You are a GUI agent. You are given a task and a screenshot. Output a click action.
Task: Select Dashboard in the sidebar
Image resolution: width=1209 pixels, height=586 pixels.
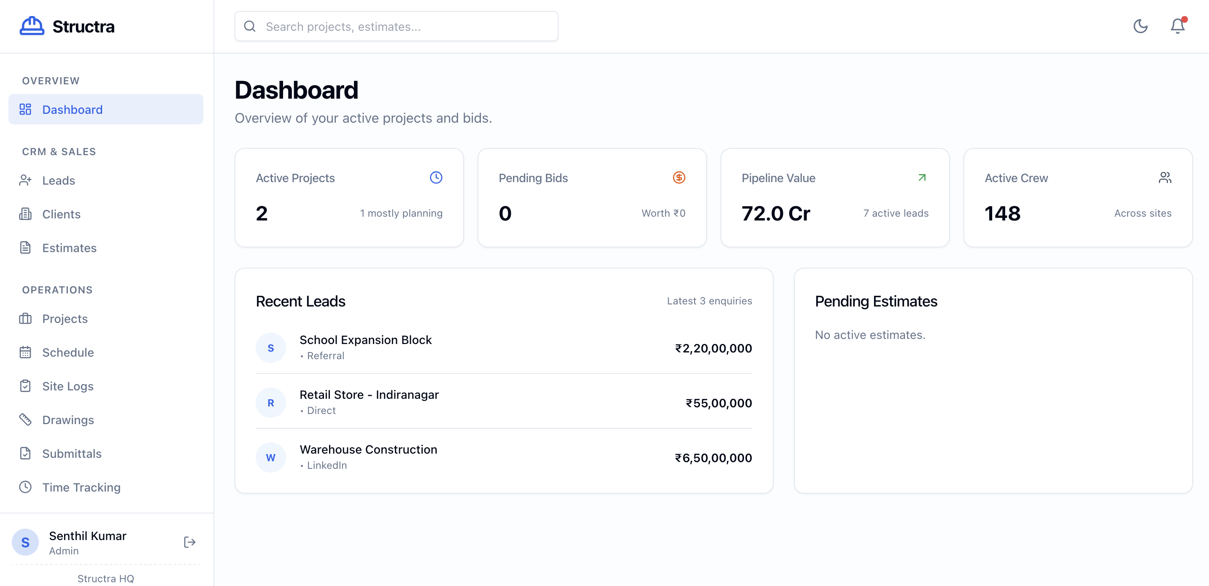click(73, 109)
